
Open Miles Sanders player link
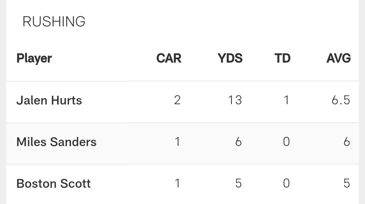[x=56, y=142]
